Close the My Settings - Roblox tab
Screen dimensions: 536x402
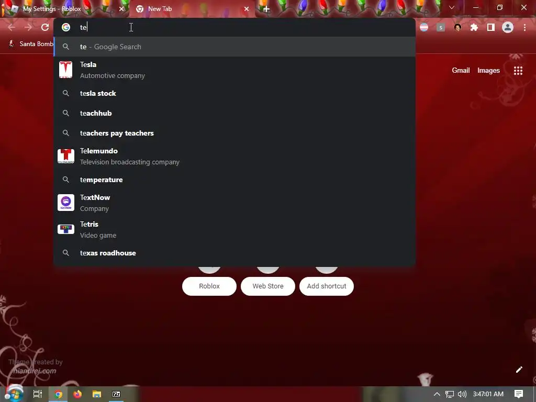pyautogui.click(x=121, y=9)
